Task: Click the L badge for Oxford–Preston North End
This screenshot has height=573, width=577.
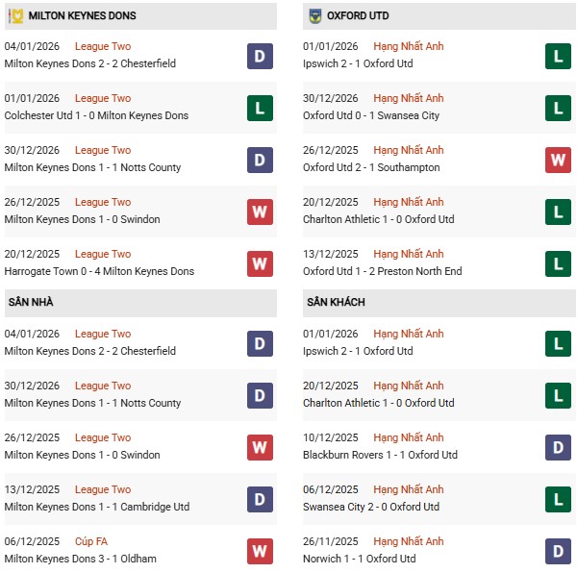Action: pyautogui.click(x=558, y=262)
